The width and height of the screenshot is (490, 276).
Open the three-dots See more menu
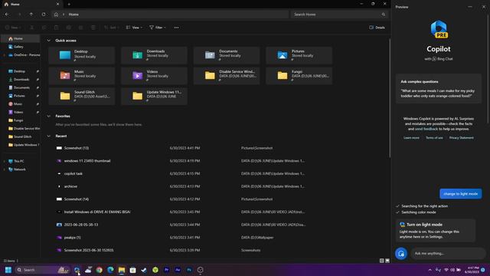coord(177,28)
